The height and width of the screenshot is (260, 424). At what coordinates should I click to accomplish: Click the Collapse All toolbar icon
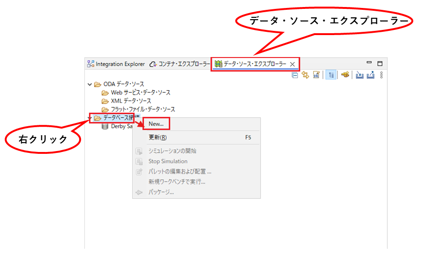[295, 75]
